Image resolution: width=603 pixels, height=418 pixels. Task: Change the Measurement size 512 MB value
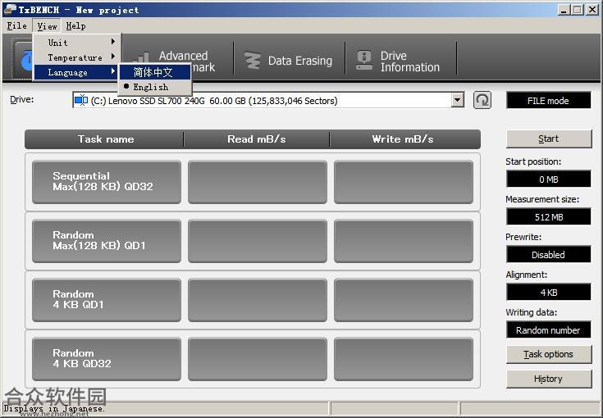pos(548,216)
